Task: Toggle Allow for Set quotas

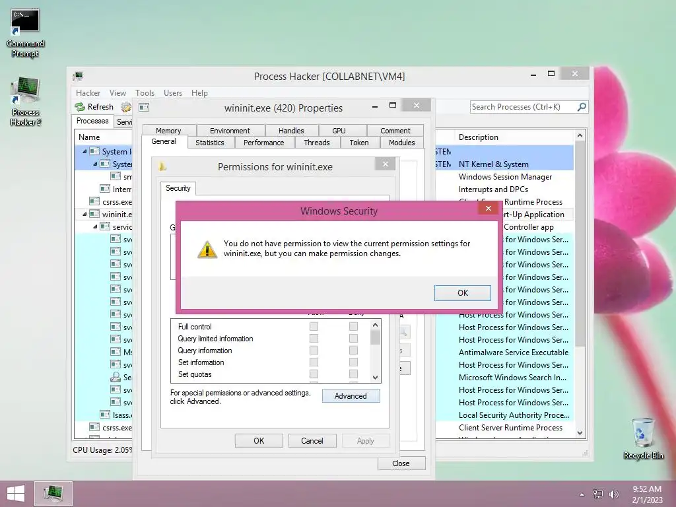Action: click(314, 374)
